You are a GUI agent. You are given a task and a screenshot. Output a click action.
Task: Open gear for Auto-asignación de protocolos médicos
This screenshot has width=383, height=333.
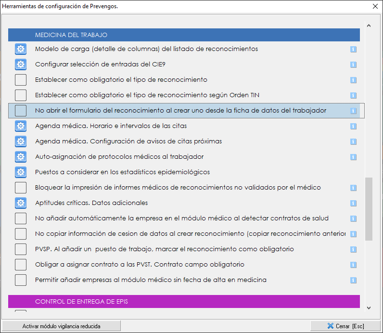tap(21, 157)
